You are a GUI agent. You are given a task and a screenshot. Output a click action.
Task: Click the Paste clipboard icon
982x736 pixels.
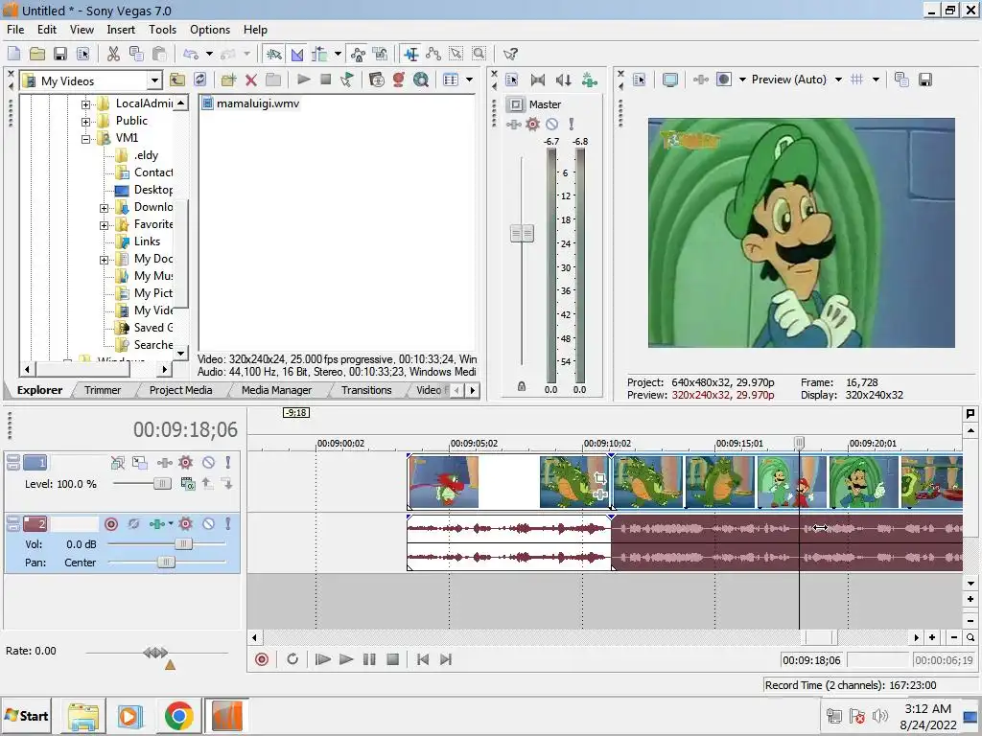pos(160,54)
